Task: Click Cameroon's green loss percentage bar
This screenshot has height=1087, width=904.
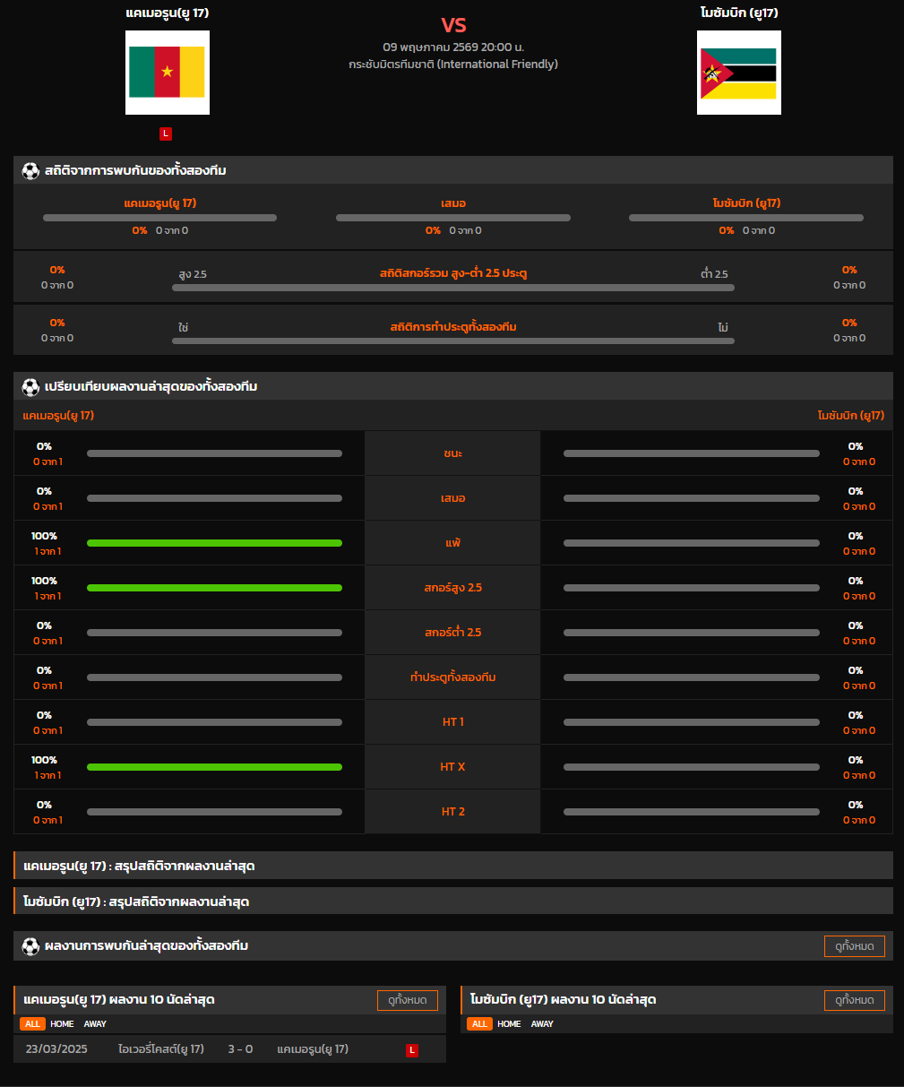Action: pos(214,543)
